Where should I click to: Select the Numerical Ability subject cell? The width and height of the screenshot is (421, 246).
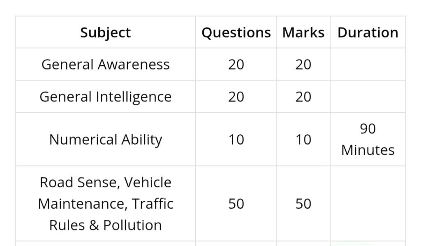coord(105,140)
